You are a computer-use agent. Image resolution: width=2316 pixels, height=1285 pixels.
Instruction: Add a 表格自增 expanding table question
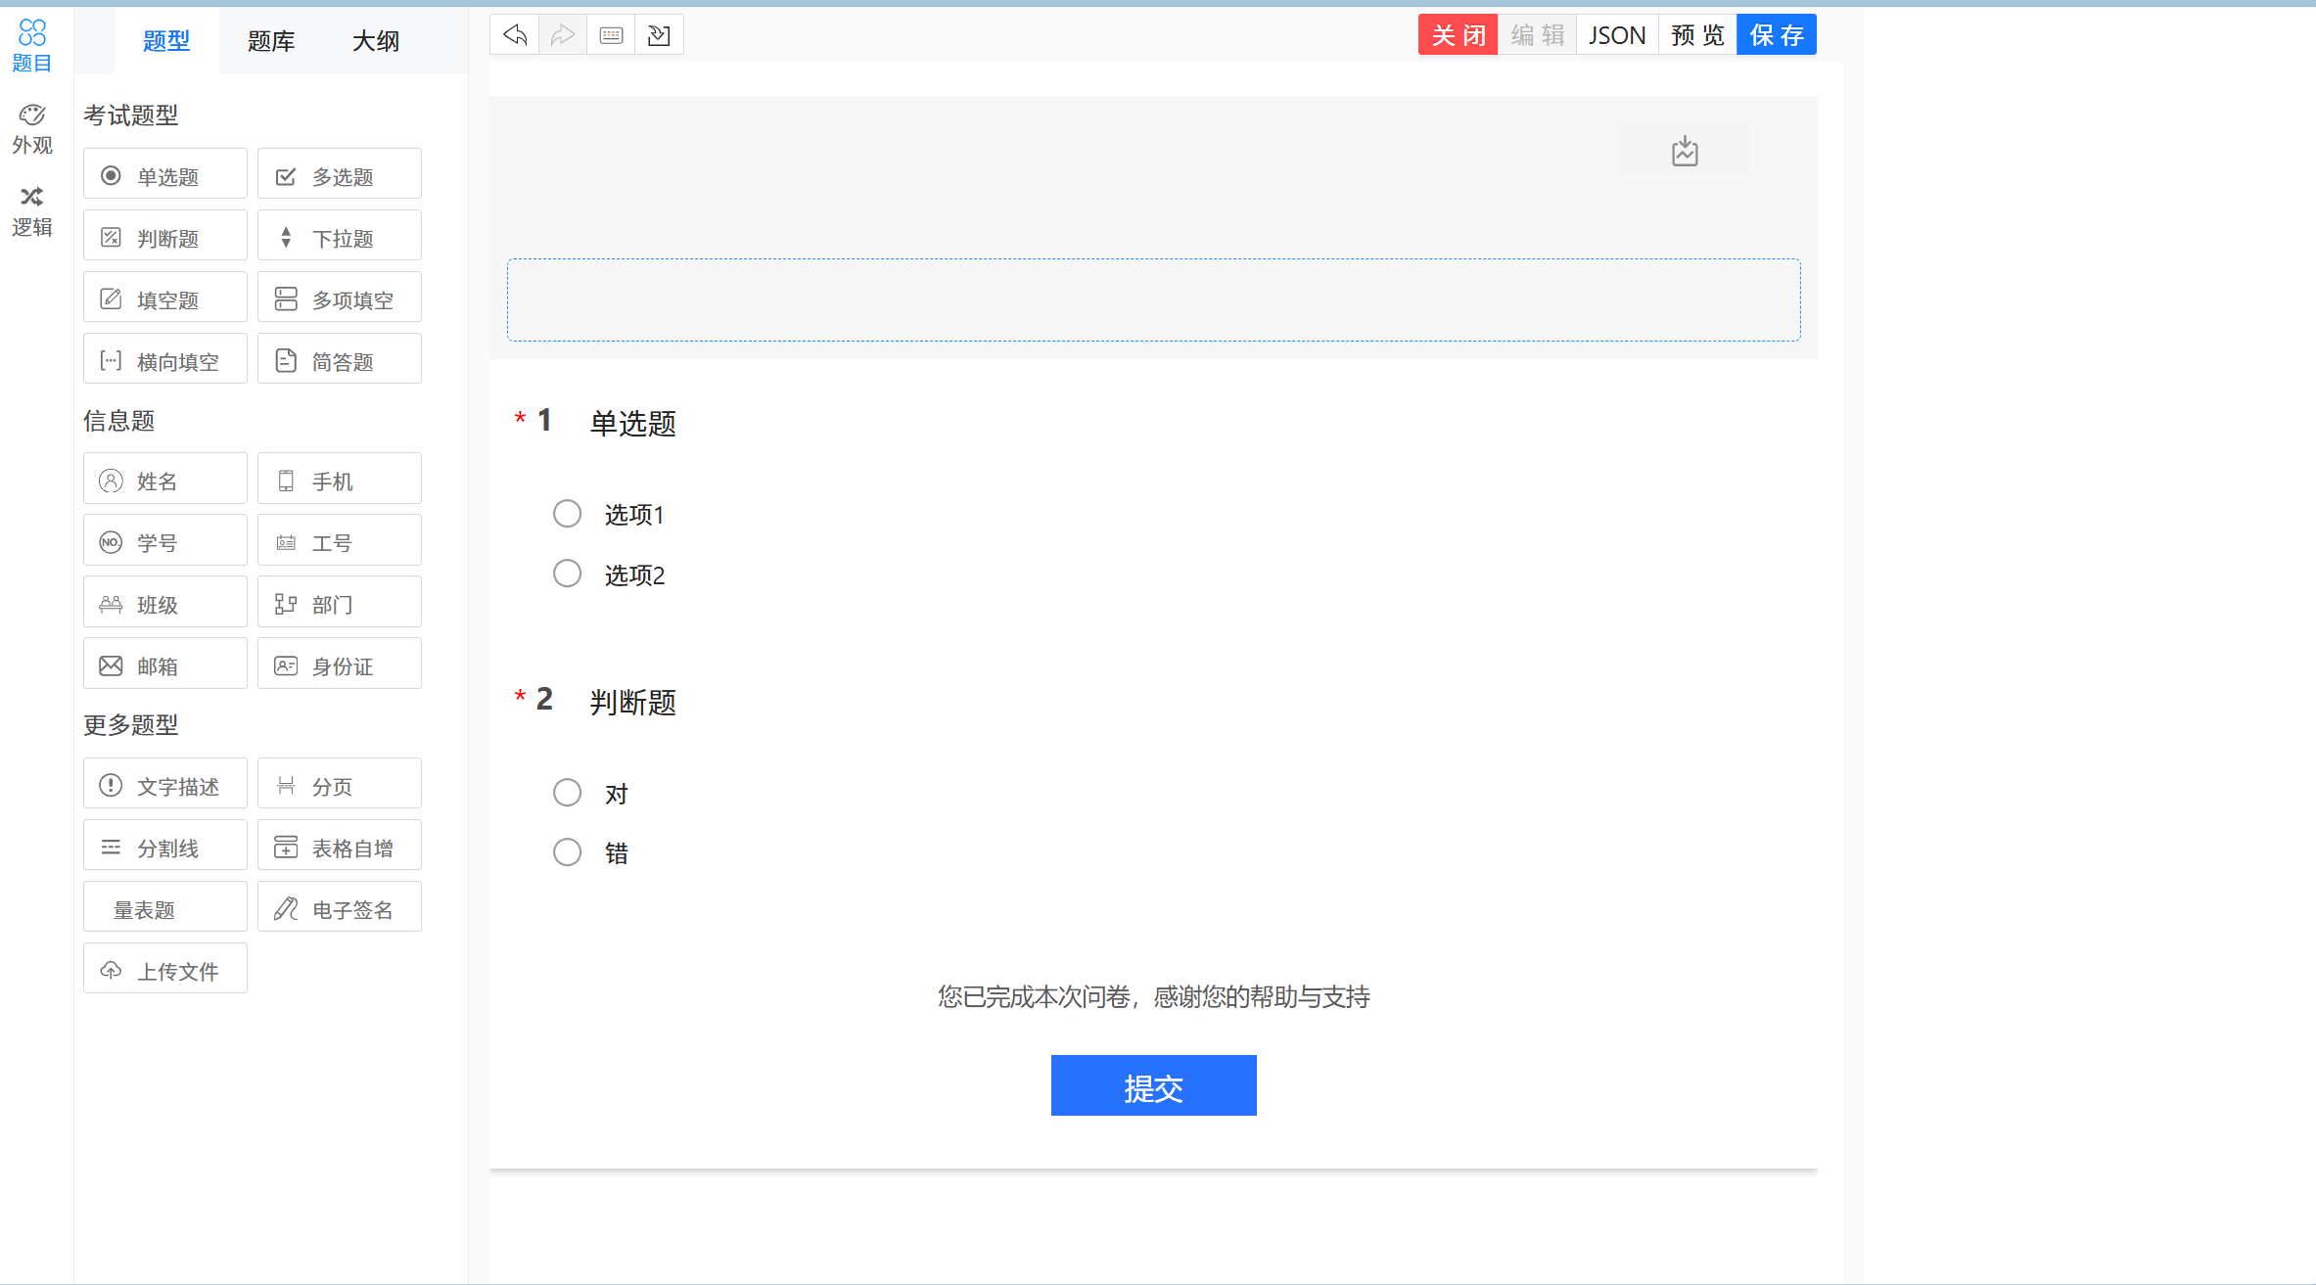tap(339, 848)
